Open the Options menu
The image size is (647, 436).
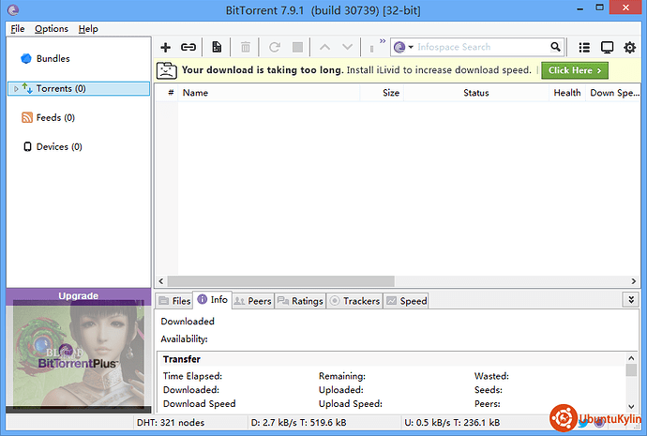pyautogui.click(x=52, y=29)
